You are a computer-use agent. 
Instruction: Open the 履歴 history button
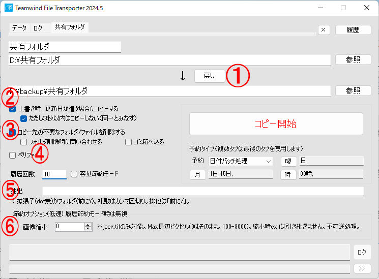353,29
